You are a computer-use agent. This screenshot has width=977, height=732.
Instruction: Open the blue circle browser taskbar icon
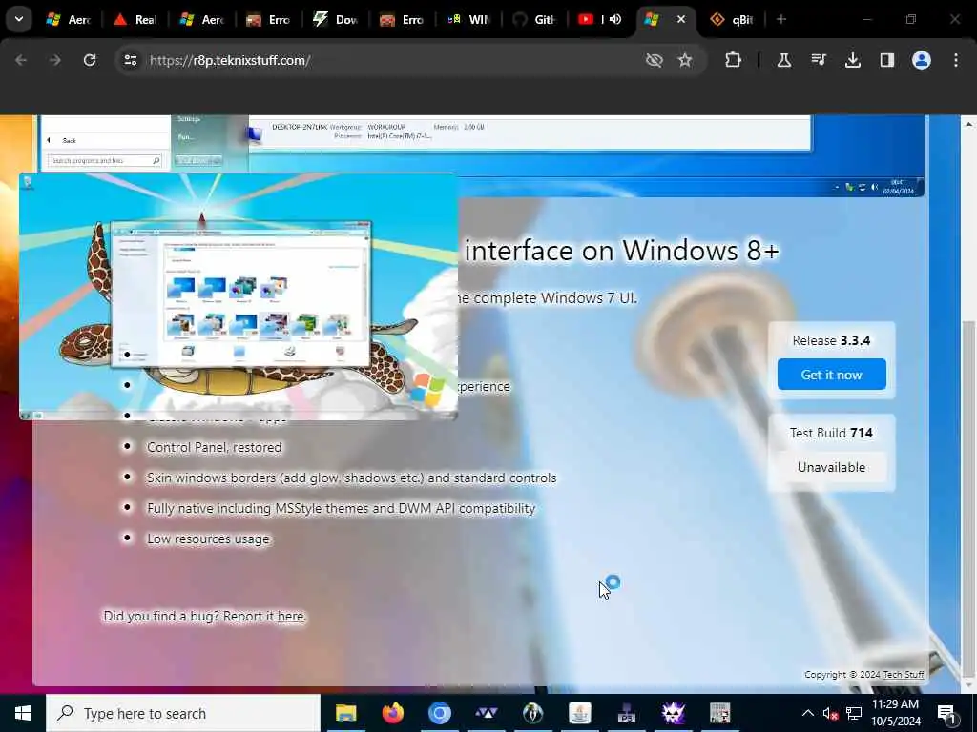coord(439,713)
